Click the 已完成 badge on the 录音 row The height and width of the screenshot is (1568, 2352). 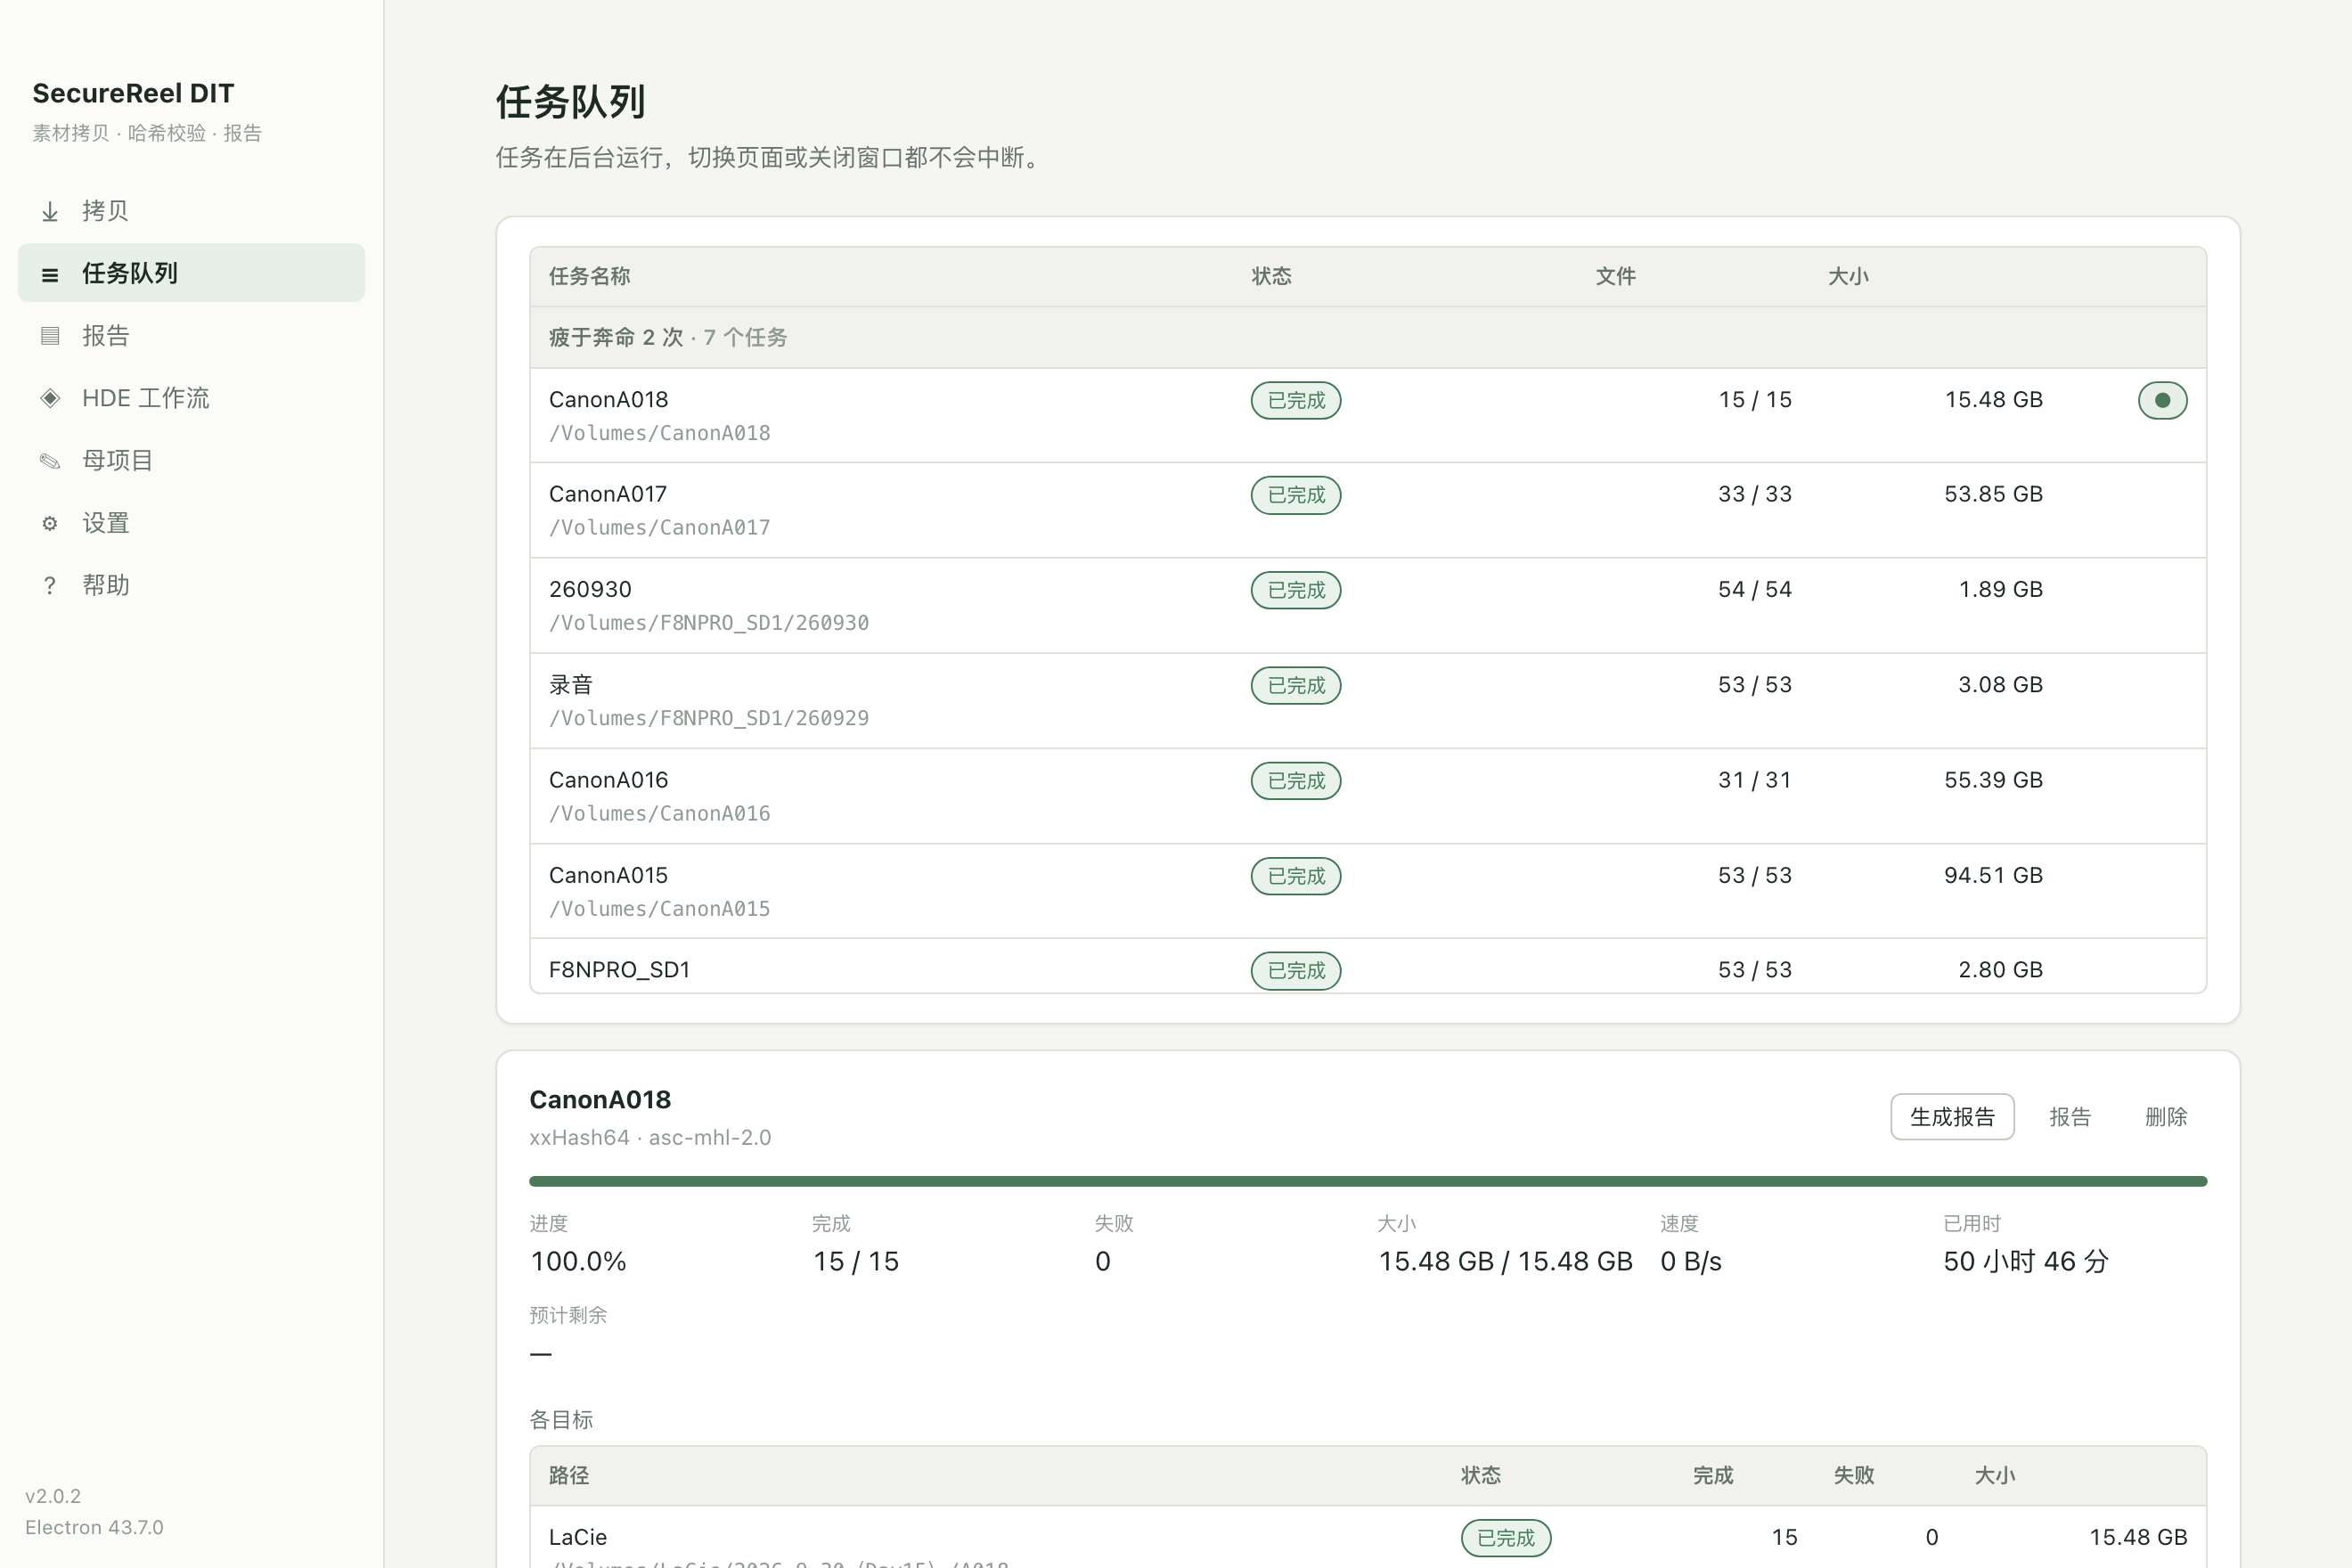pos(1295,686)
